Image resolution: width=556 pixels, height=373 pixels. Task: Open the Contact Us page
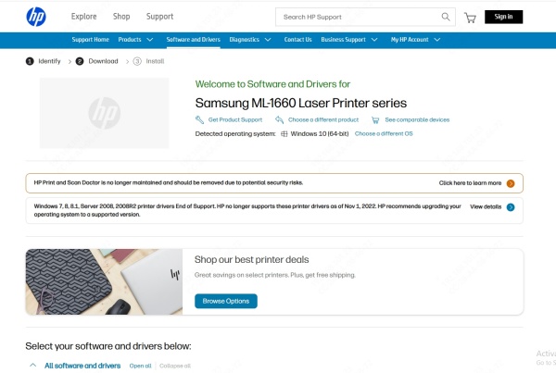click(297, 39)
